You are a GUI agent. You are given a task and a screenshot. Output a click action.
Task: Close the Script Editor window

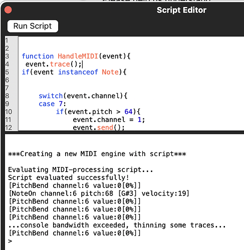(x=8, y=10)
